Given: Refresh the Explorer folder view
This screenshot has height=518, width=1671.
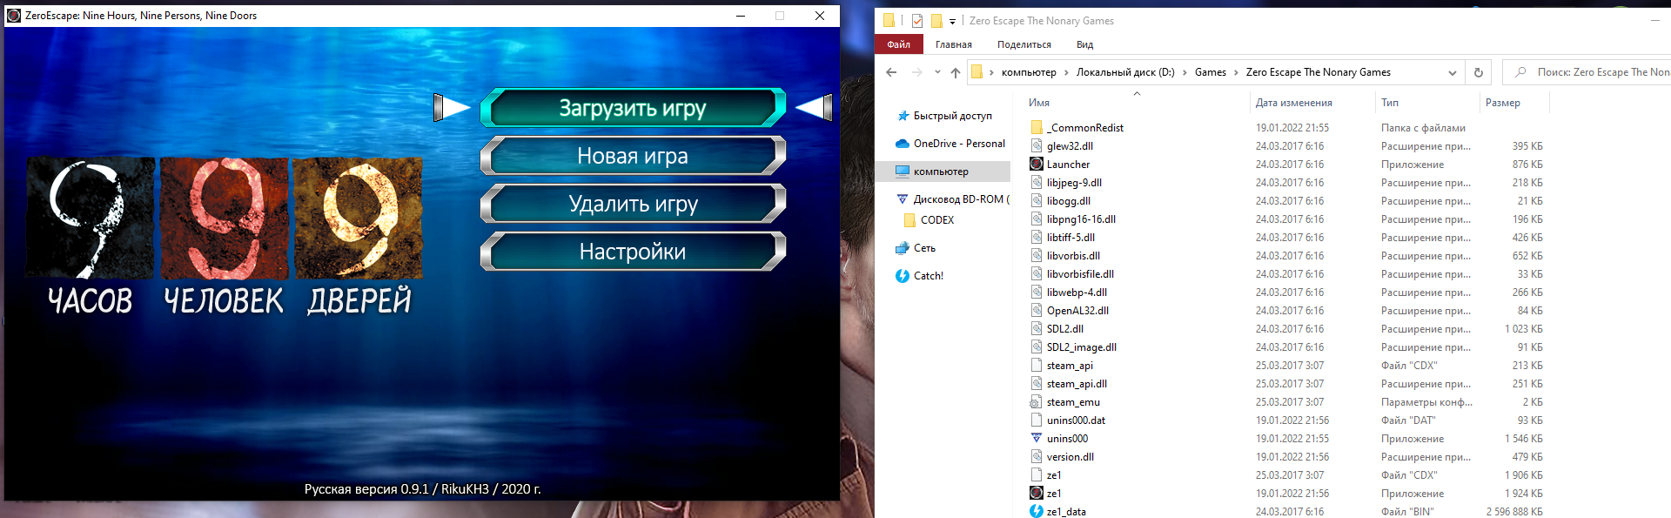Looking at the screenshot, I should click(1478, 72).
